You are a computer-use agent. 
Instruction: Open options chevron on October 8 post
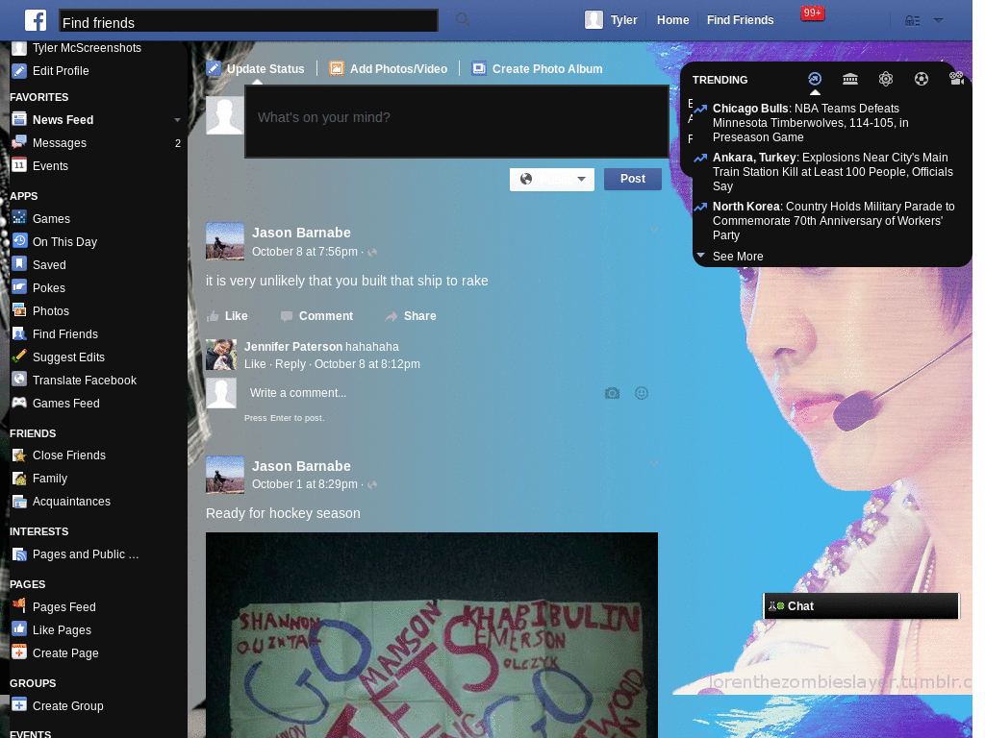click(x=654, y=231)
